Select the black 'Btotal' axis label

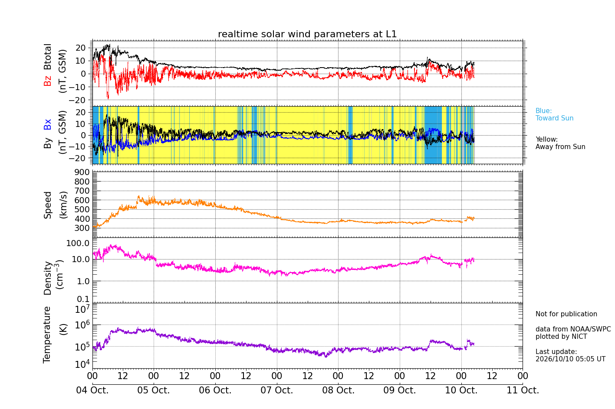[x=48, y=57]
